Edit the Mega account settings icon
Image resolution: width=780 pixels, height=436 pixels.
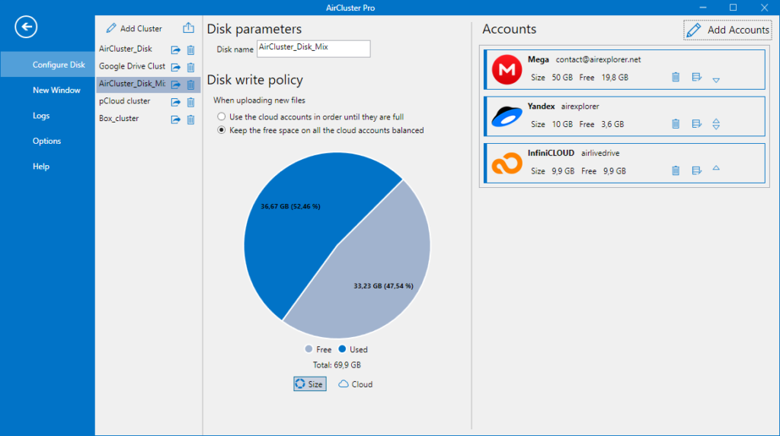[x=696, y=77]
